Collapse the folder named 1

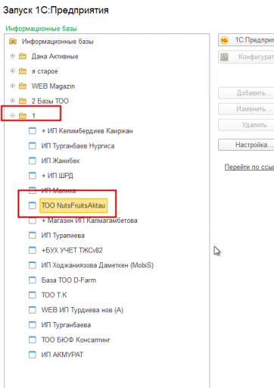click(x=12, y=115)
